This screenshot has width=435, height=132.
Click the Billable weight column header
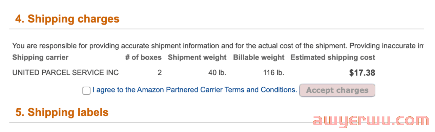pyautogui.click(x=258, y=57)
